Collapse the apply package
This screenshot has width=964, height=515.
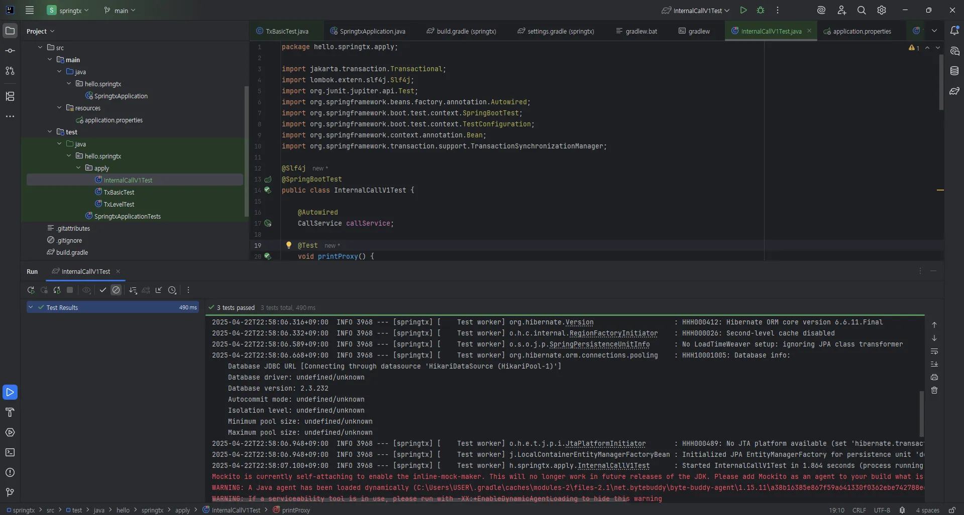click(78, 167)
